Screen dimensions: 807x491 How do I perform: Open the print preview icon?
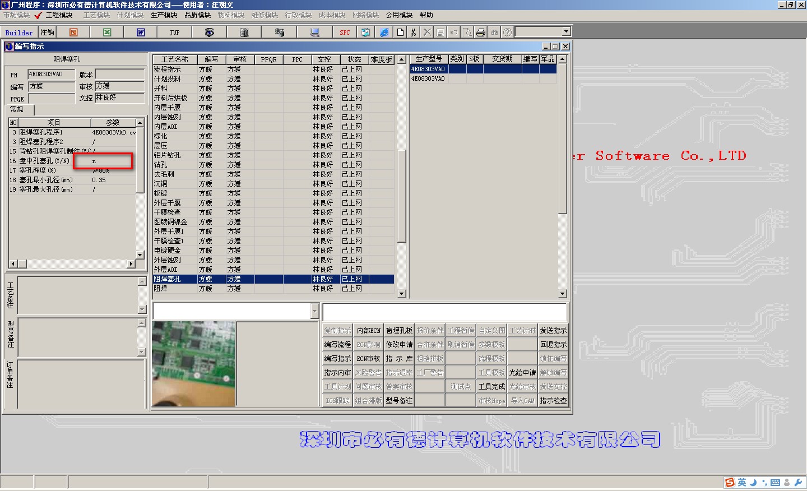pos(467,33)
